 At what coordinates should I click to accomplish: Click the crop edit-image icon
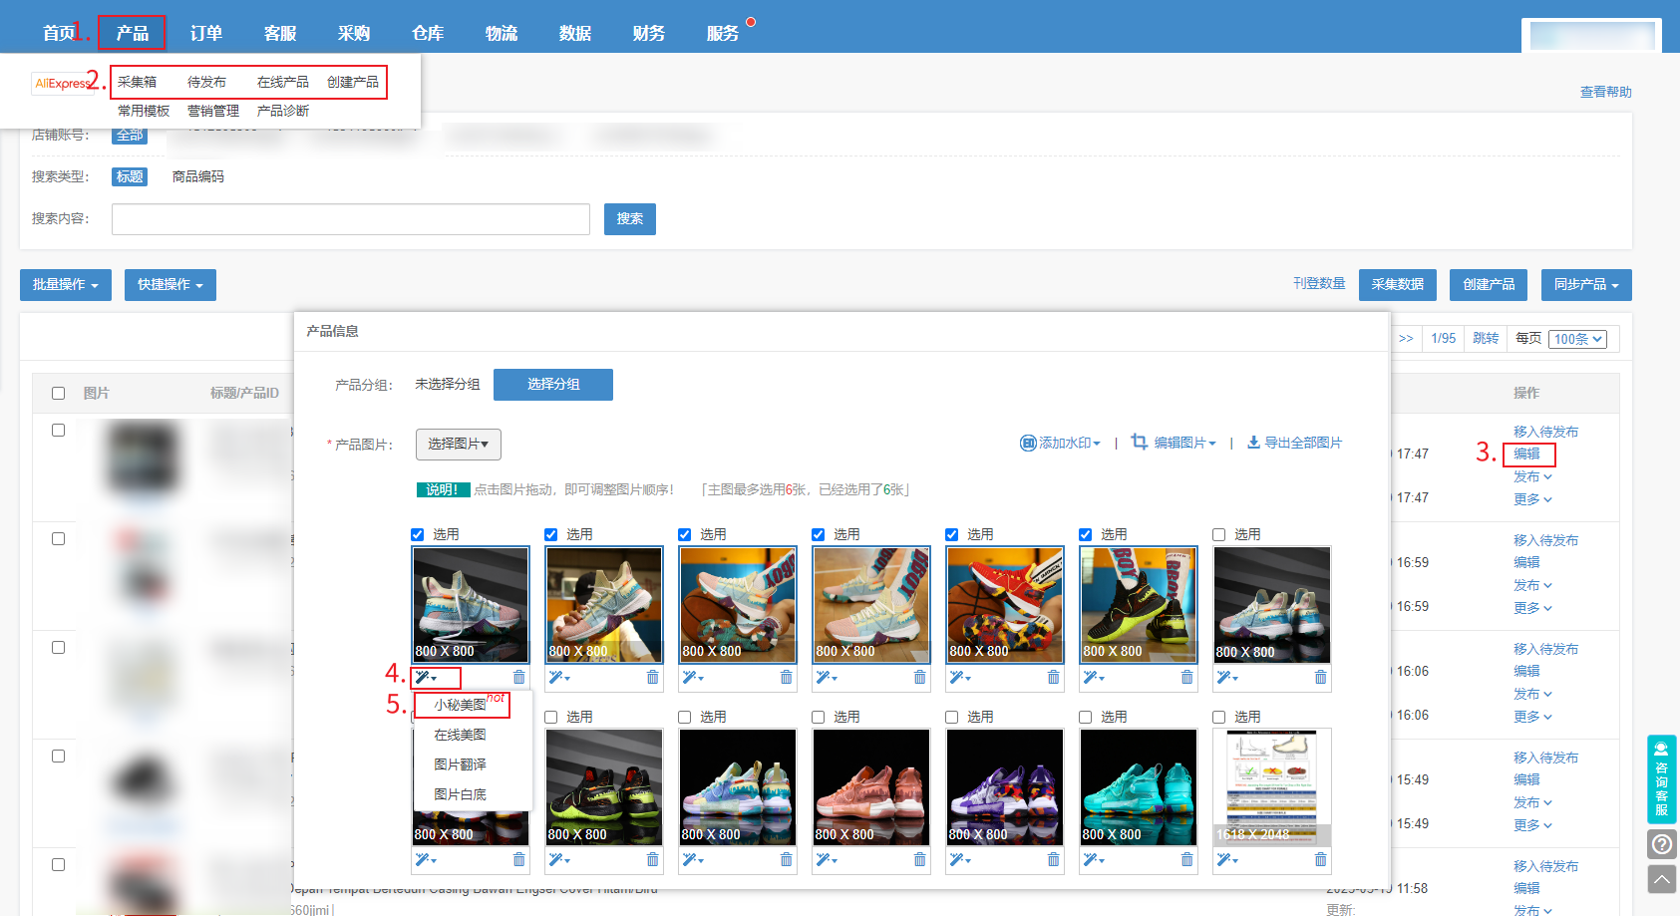[x=1140, y=442]
